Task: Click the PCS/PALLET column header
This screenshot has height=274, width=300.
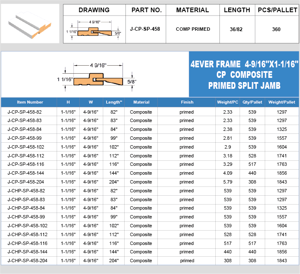Action: coord(277,10)
